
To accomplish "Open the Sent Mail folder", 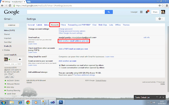I will [8, 42].
